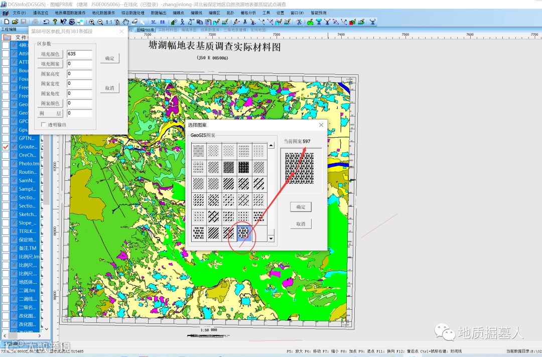542x357 pixels.
Task: Click the New file toolbar icon
Action: [x=7, y=22]
